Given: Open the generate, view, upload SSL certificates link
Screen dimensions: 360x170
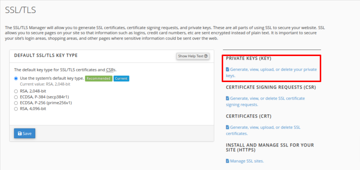Looking at the screenshot, I should coord(265,127).
